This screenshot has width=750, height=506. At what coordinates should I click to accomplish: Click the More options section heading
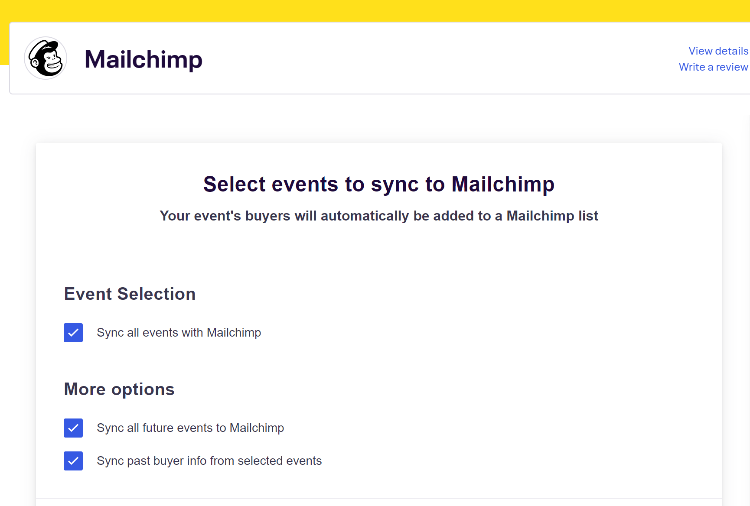[x=119, y=389]
